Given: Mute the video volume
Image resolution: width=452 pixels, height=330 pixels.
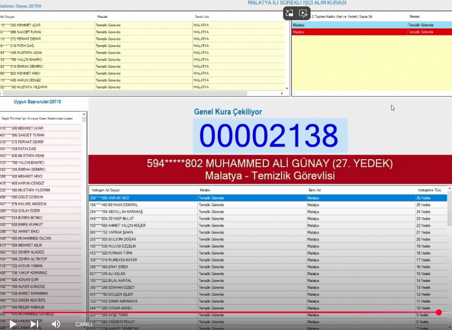Looking at the screenshot, I should [56, 324].
